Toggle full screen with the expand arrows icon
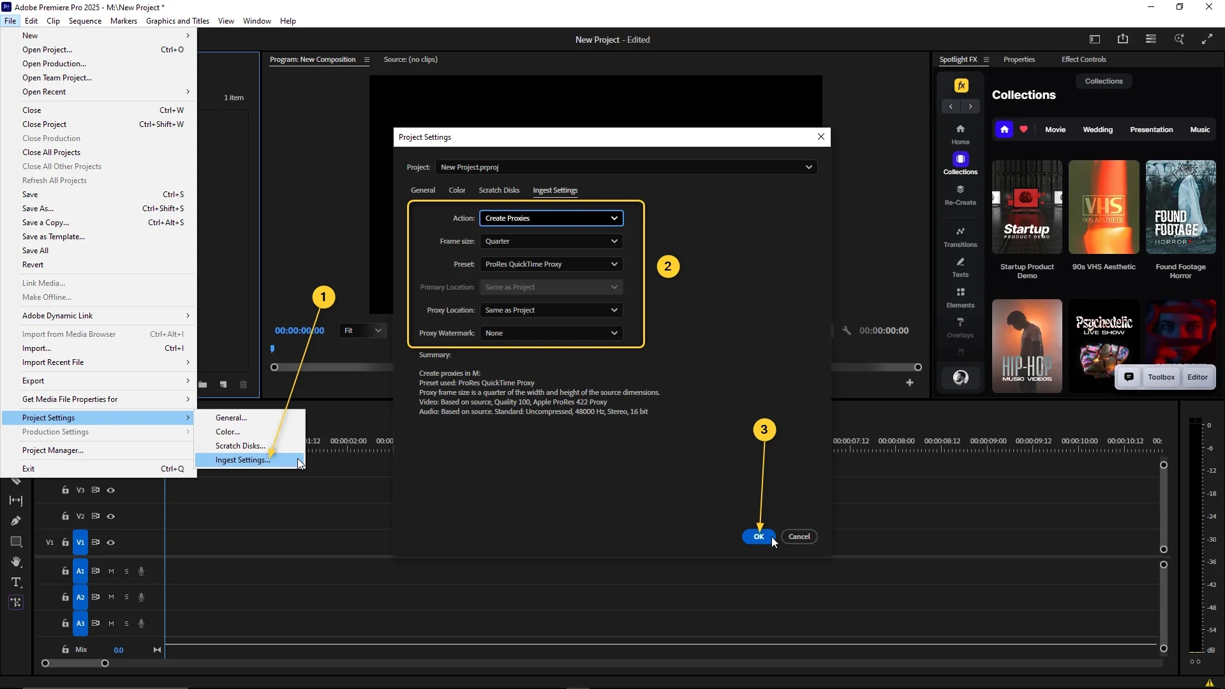Image resolution: width=1225 pixels, height=689 pixels. point(1207,40)
